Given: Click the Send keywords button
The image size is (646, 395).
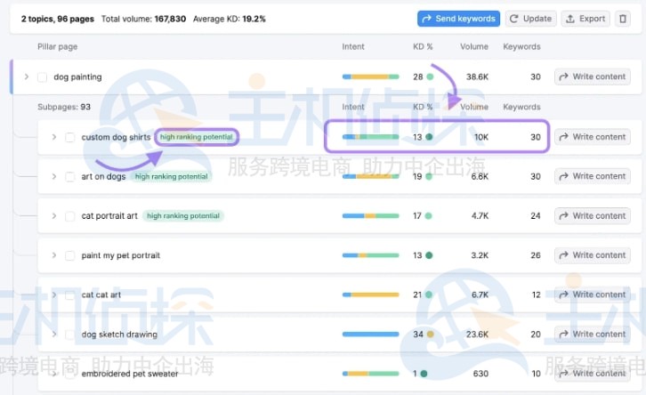Looking at the screenshot, I should (458, 19).
